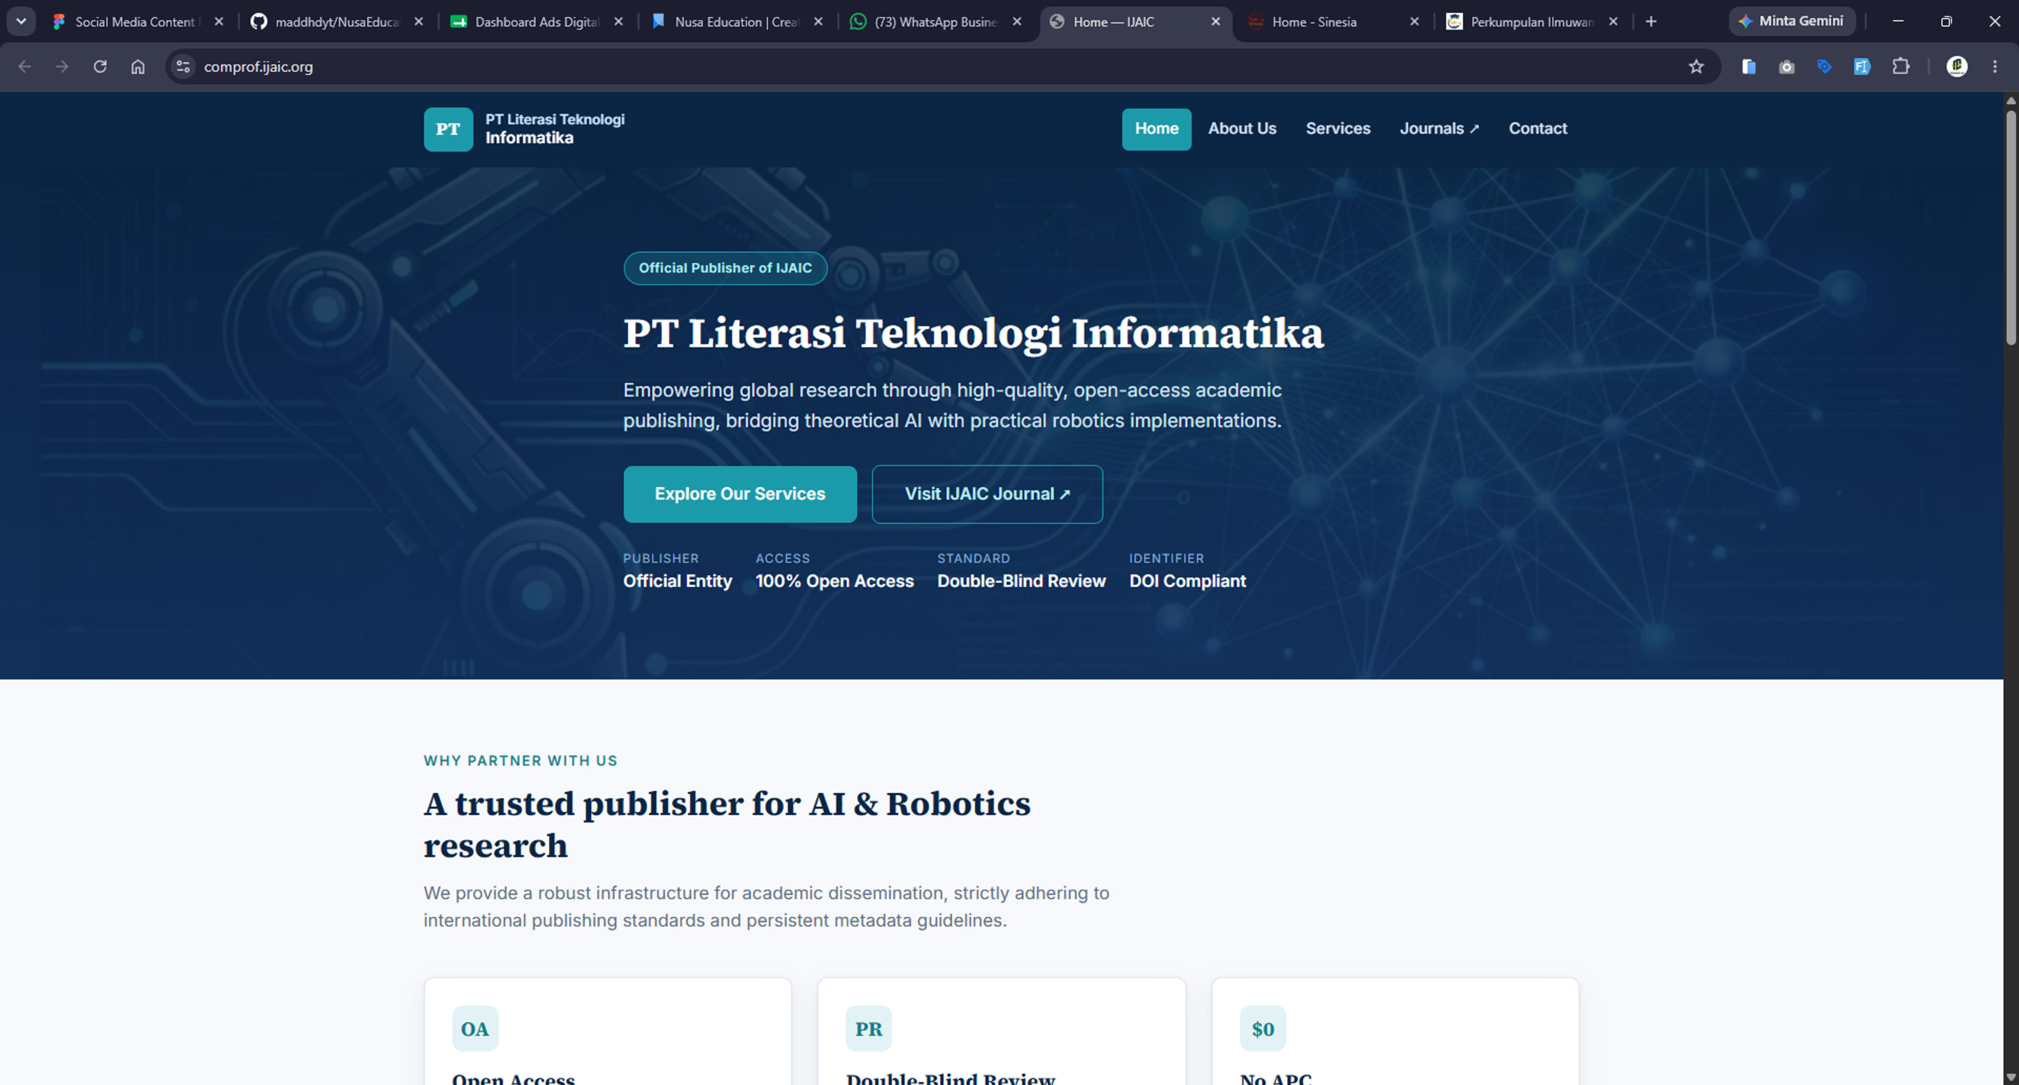Viewport: 2019px width, 1085px height.
Task: Open the Extensions puzzle menu
Action: click(1901, 67)
